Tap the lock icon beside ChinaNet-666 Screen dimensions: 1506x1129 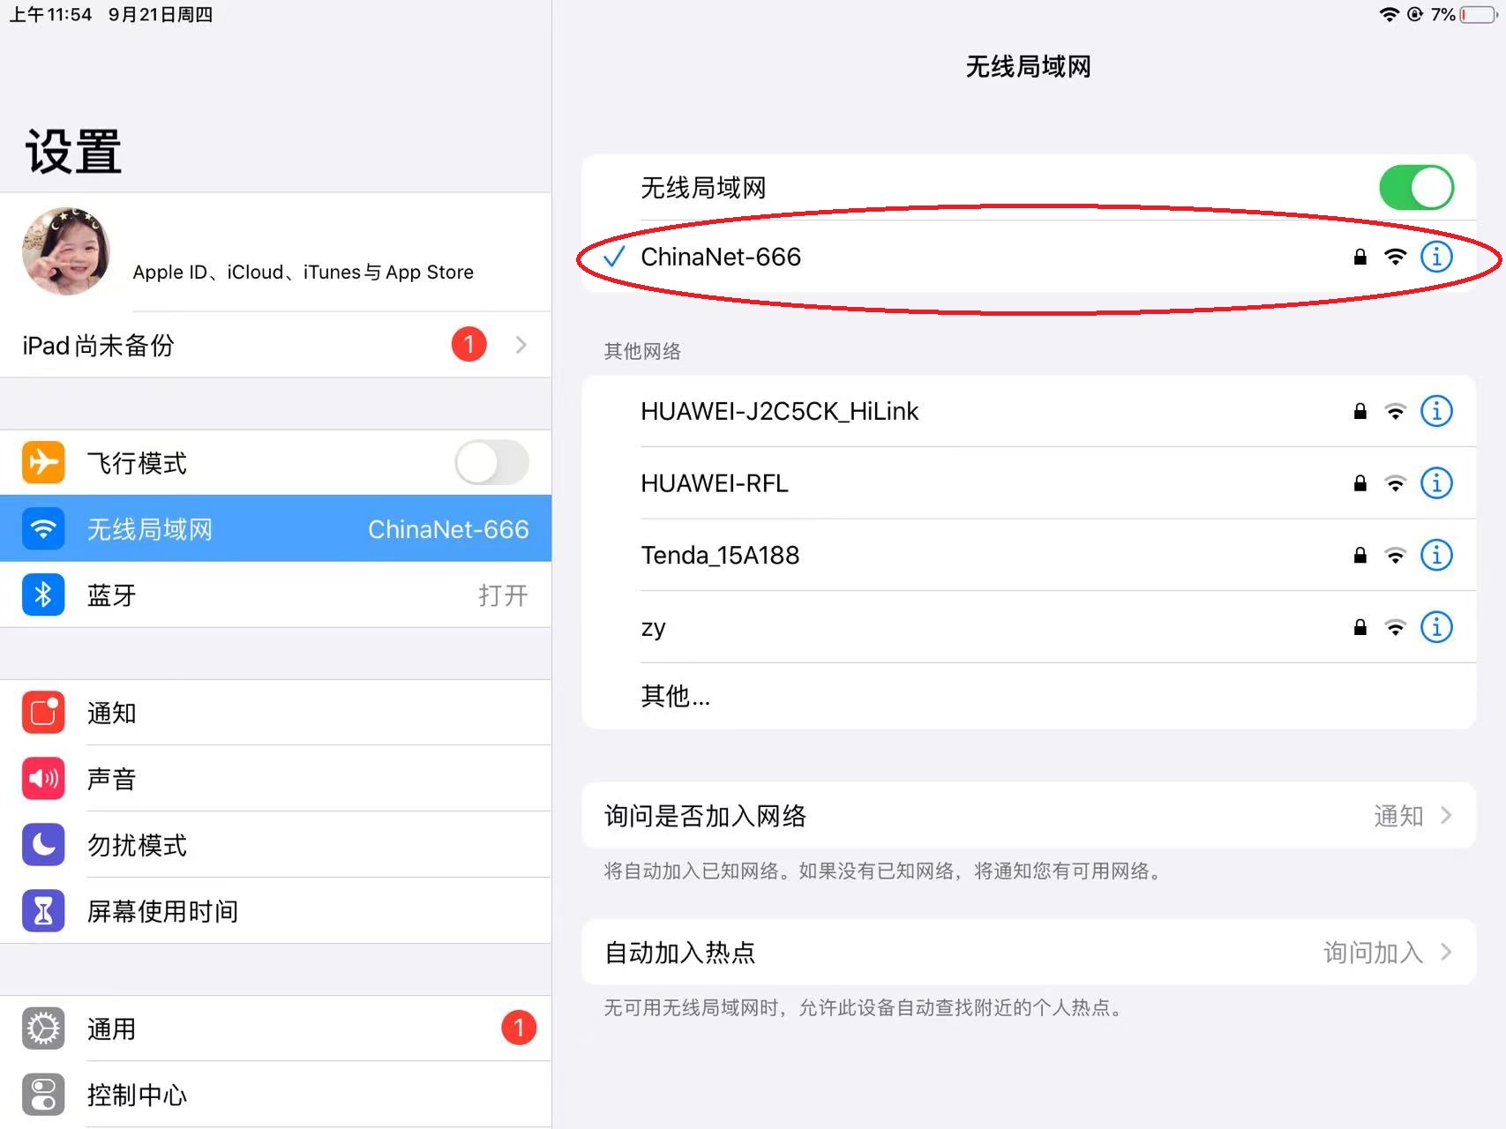[1360, 257]
